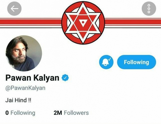
Task: Click the @PawanKalyan handle
Action: (25, 88)
